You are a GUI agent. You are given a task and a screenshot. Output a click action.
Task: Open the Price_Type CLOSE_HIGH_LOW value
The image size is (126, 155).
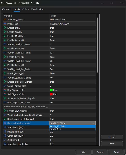[60, 24]
